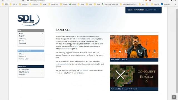Open the 'Lazy' bookmark folder
This screenshot has height=100, width=178.
[x=89, y=4]
